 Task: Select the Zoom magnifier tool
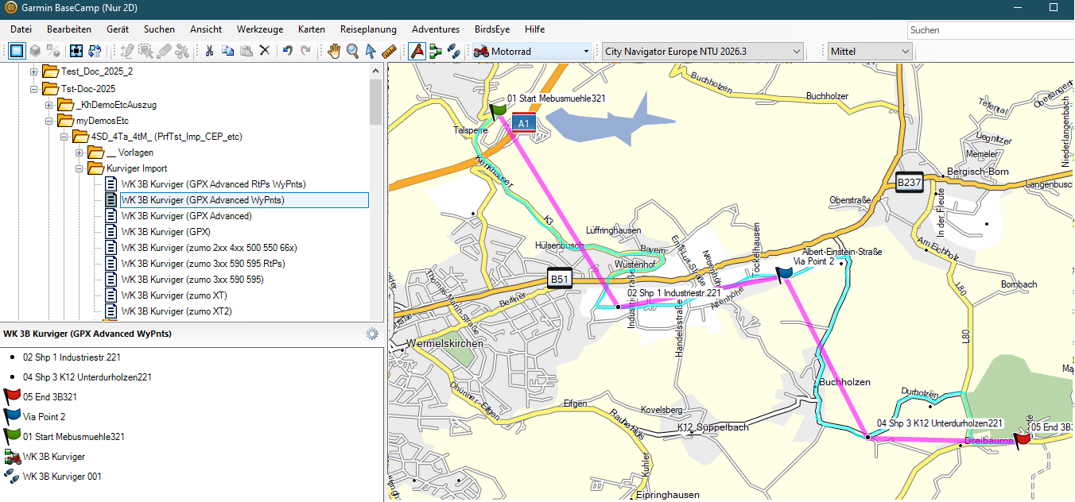[x=353, y=51]
